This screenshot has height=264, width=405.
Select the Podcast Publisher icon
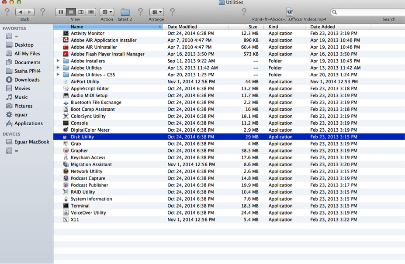coord(66,185)
